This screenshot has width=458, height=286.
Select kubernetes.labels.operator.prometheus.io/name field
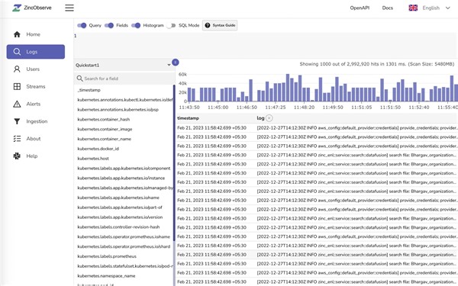coord(124,236)
